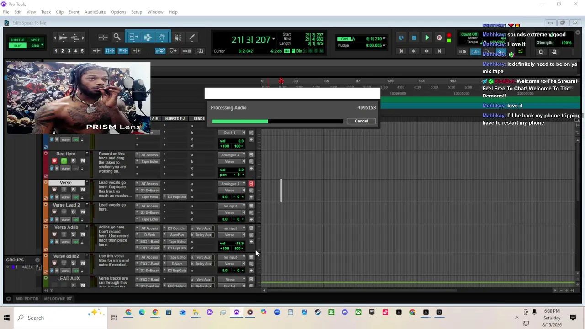
Task: Open the Windows notification center icon
Action: coord(573,318)
